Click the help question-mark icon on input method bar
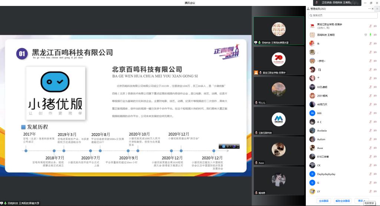The height and width of the screenshot is (206, 380). point(234,146)
